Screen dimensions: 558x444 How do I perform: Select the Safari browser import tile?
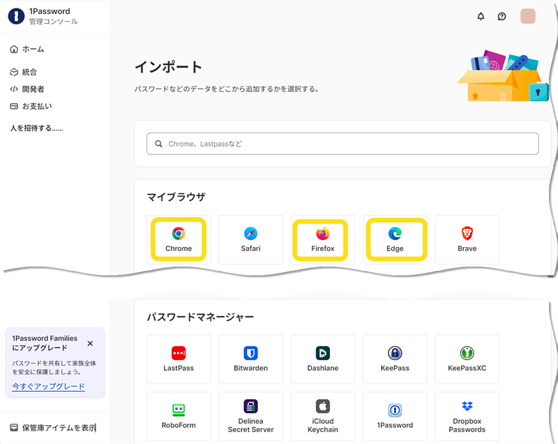click(x=250, y=239)
